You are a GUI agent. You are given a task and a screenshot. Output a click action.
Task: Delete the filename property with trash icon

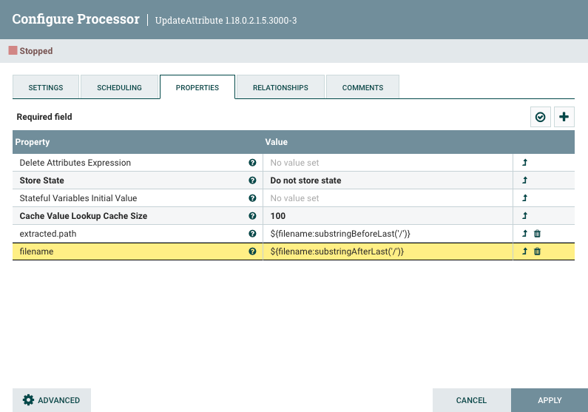[538, 251]
